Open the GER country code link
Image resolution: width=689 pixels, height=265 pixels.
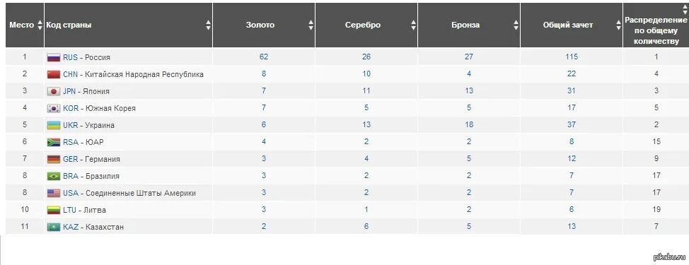click(x=70, y=159)
